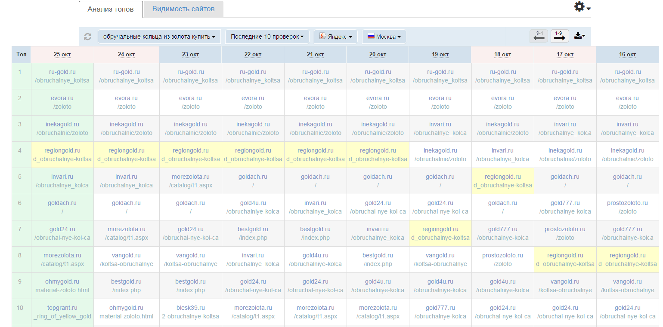The image size is (663, 327).
Task: Click the refresh icon in the toolbar
Action: [x=88, y=37]
